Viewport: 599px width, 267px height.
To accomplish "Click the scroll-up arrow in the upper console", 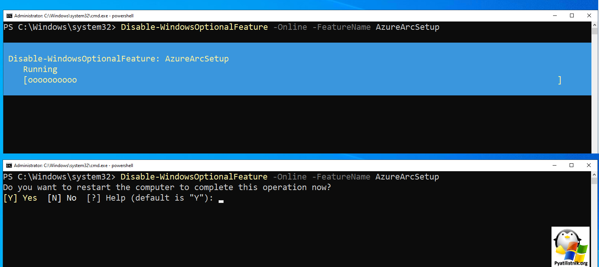I will 595,25.
